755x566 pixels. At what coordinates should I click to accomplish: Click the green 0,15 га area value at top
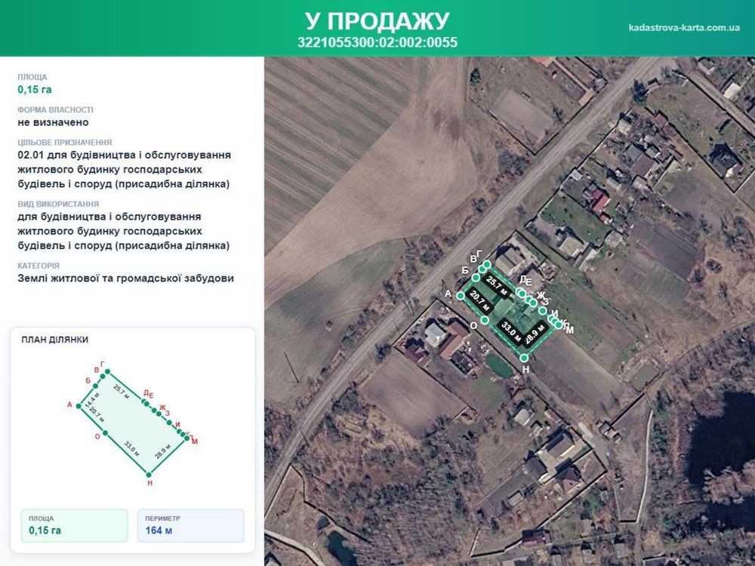click(x=35, y=90)
